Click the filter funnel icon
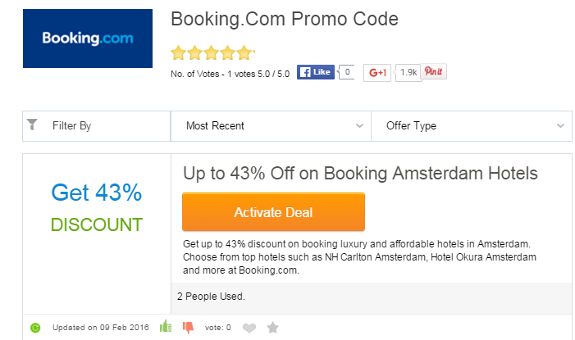The image size is (575, 340). 32,125
